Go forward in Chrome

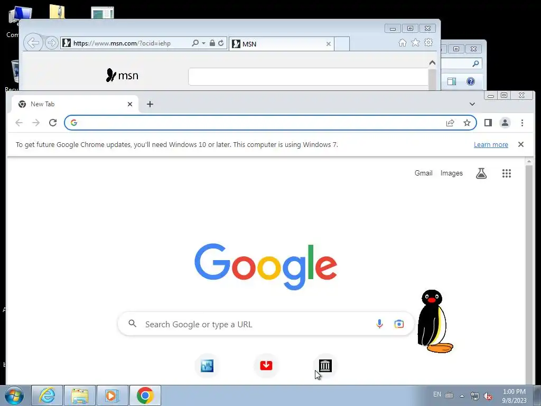pyautogui.click(x=36, y=123)
